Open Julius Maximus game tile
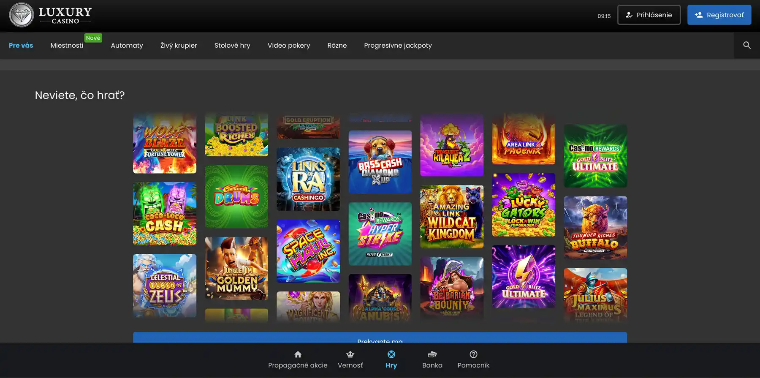This screenshot has width=760, height=378. click(595, 296)
